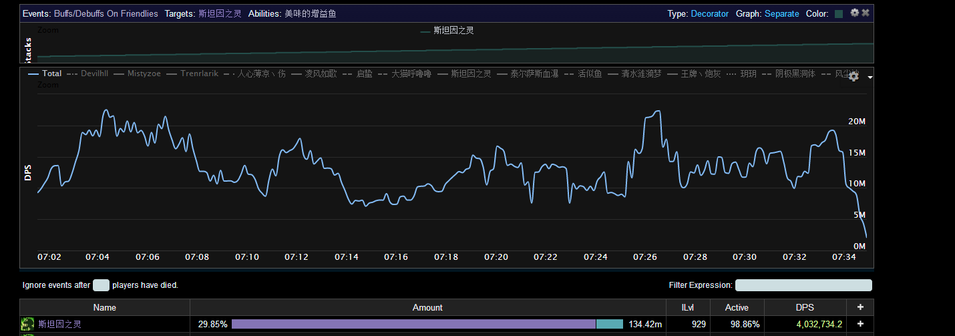
Task: Sort table by the Active column
Action: [737, 307]
